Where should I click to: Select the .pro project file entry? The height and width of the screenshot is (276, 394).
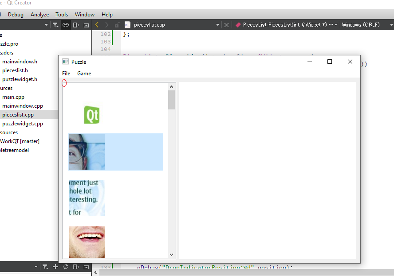[x=9, y=44]
